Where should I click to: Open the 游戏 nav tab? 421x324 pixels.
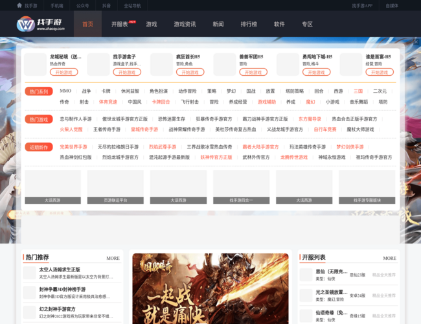(152, 24)
